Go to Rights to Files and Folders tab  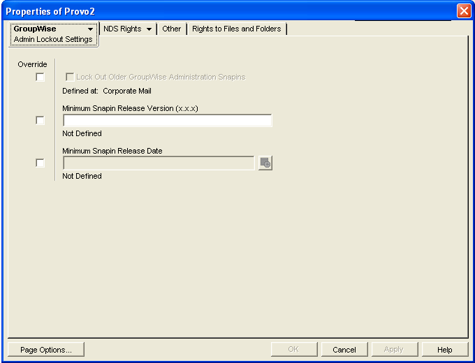click(237, 29)
